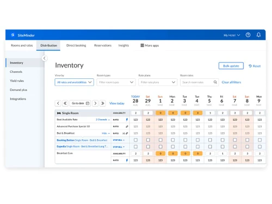Open the Rooms and rates tab
272x204 pixels.
[22, 45]
